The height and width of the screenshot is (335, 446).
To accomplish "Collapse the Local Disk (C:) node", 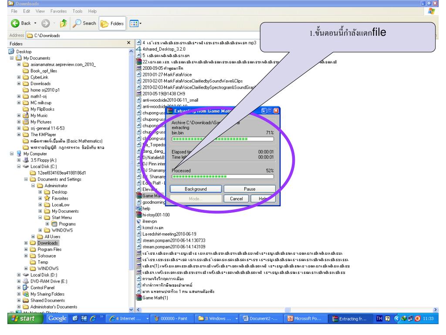I will coord(19,167).
